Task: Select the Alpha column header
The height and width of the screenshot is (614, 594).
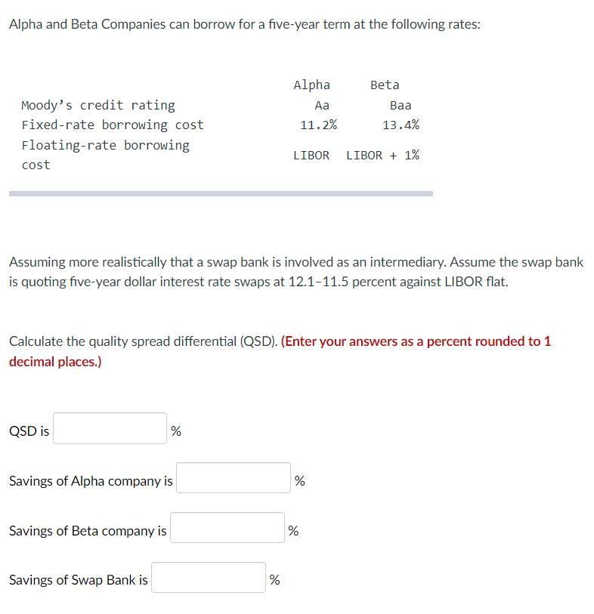Action: coord(311,85)
